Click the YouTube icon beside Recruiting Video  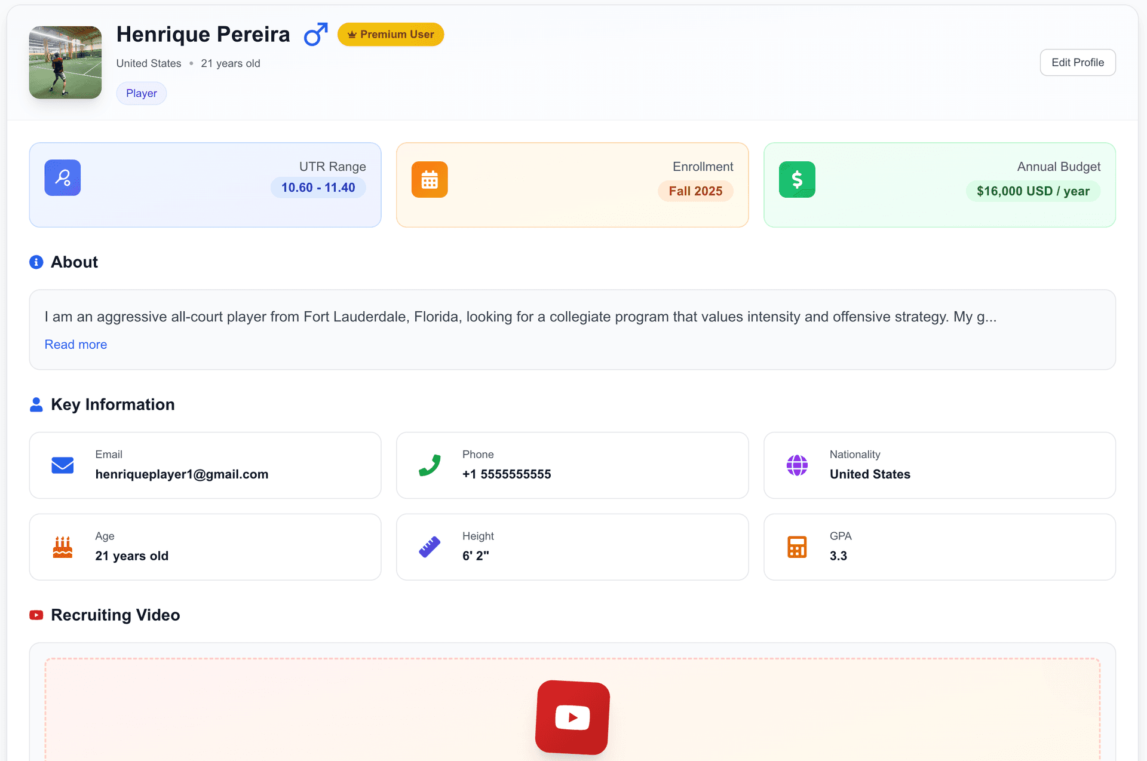pyautogui.click(x=36, y=615)
